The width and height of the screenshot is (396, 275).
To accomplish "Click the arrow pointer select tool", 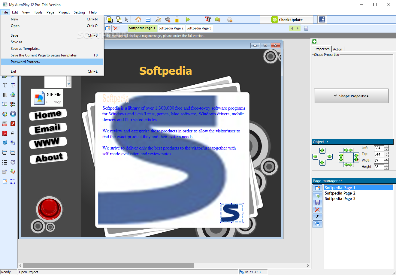I will [127, 20].
